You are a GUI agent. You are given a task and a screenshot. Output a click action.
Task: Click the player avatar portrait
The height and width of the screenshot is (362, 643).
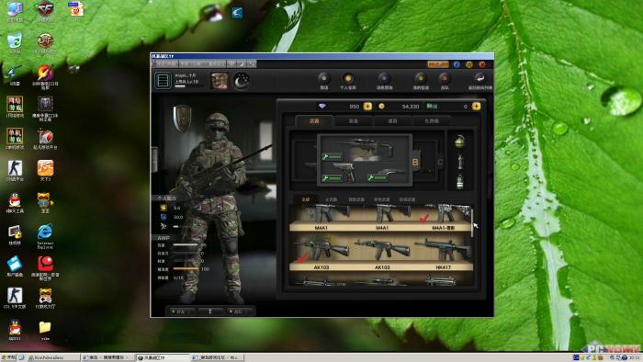[x=219, y=81]
